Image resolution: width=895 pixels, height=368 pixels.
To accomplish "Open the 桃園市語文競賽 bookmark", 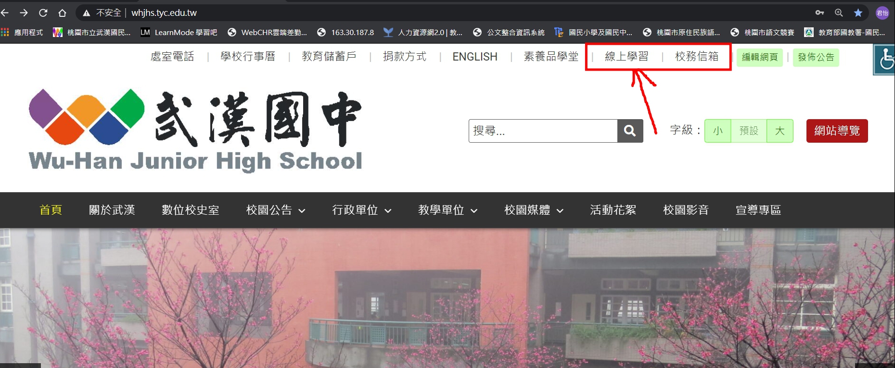I will pos(762,32).
